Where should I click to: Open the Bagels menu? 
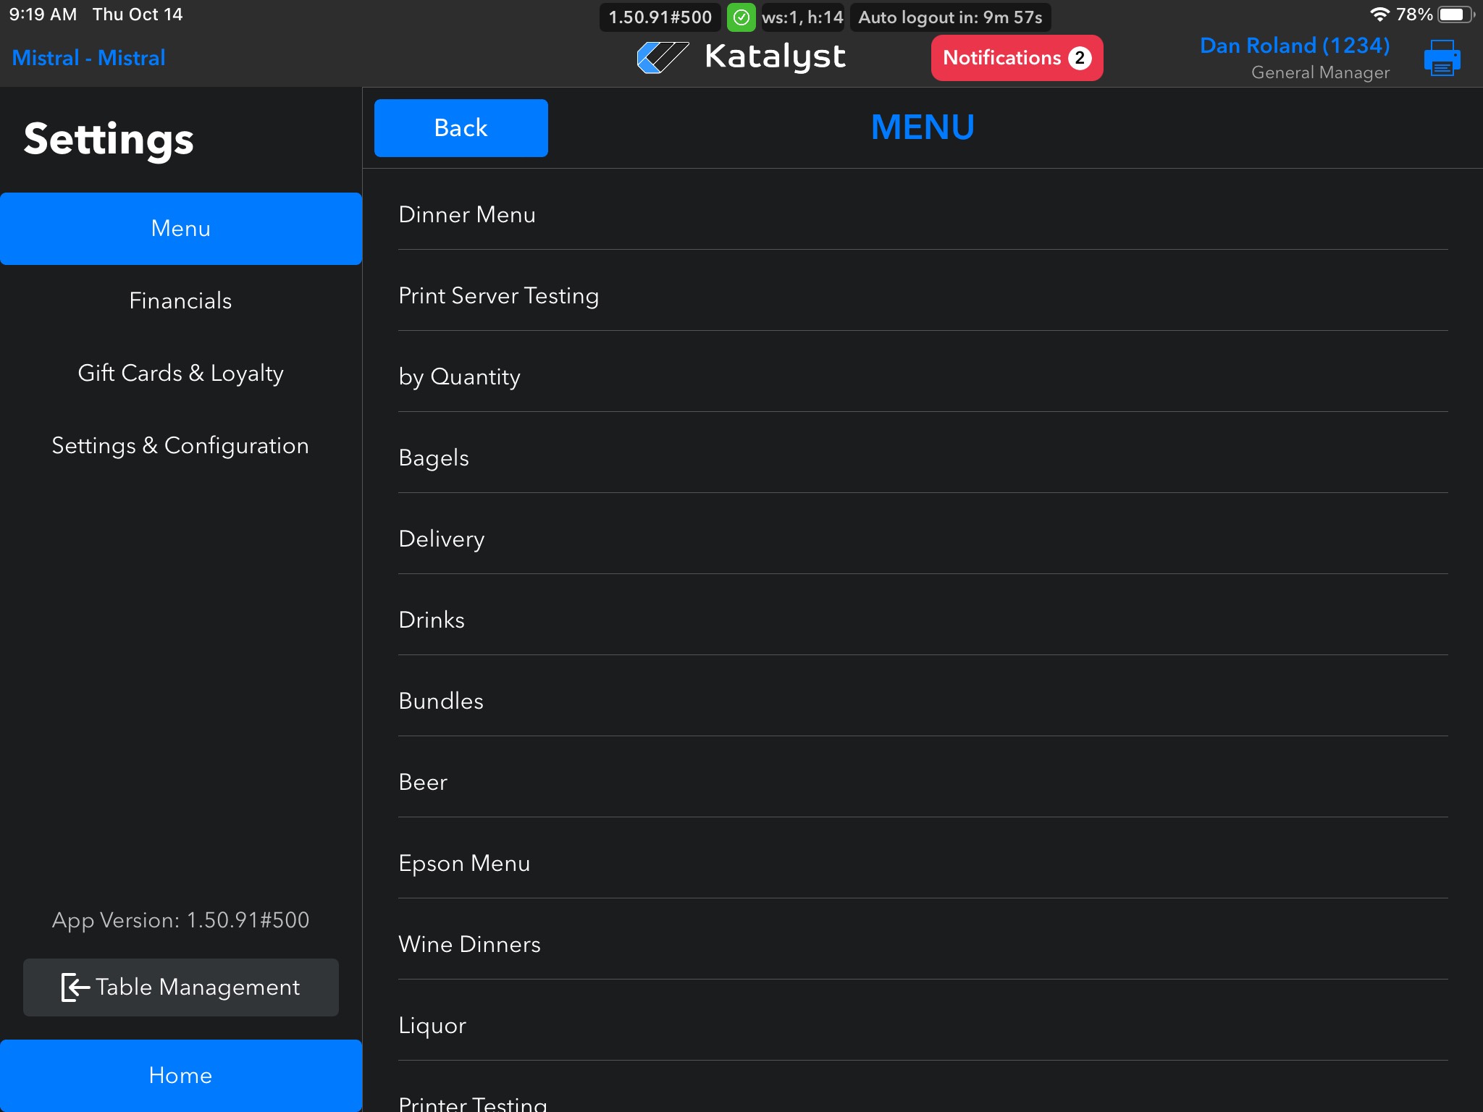coord(434,458)
